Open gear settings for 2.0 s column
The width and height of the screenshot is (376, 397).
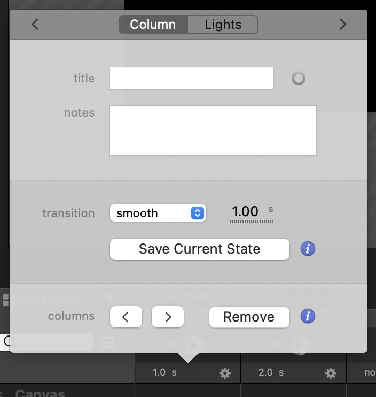click(x=331, y=373)
